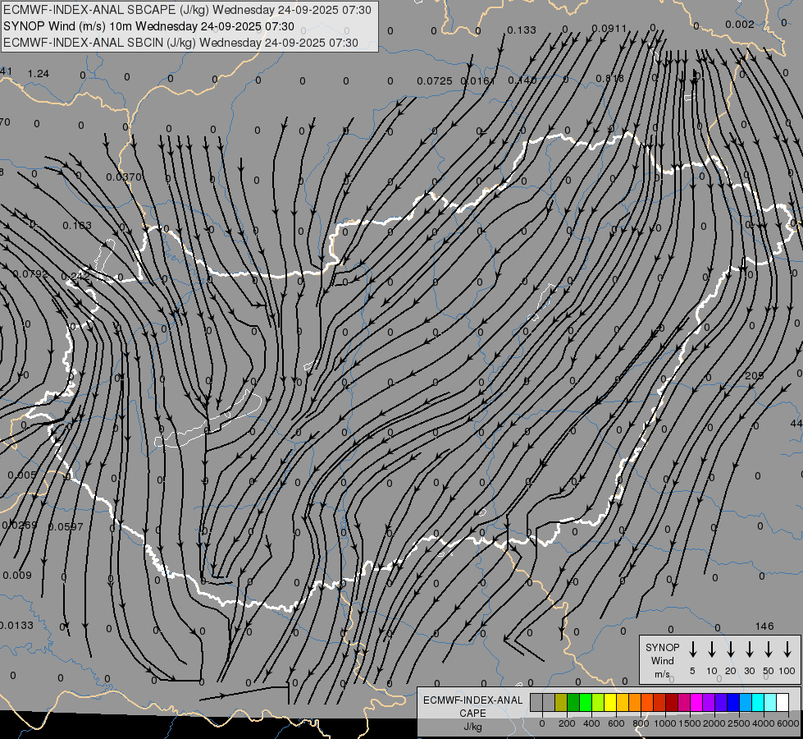Screen dimensions: 803x739
Task: Pick the bright green swatch before 400
Action: [586, 702]
